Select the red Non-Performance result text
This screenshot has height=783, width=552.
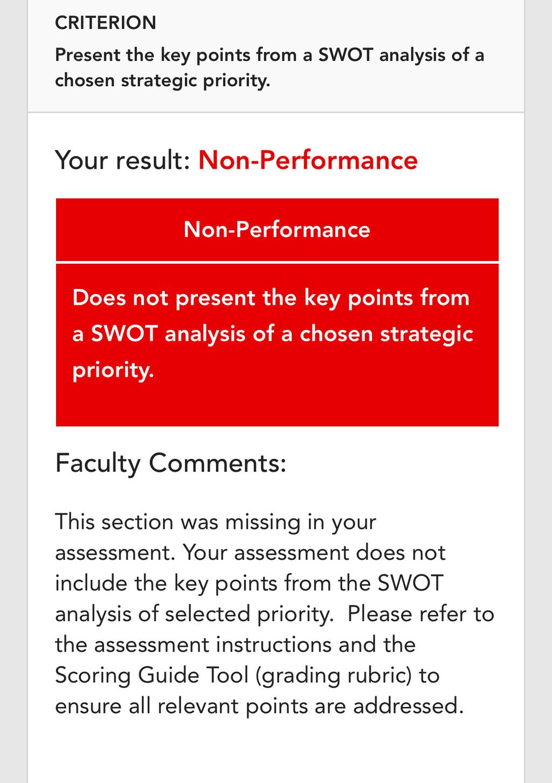308,161
